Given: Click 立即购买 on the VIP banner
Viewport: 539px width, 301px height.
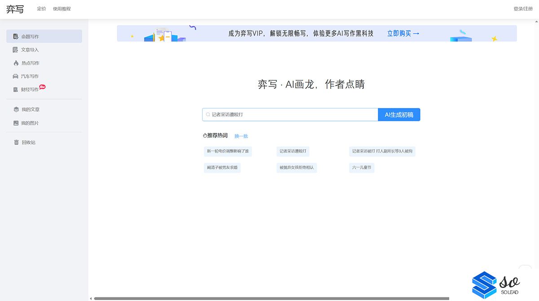Looking at the screenshot, I should click(403, 34).
